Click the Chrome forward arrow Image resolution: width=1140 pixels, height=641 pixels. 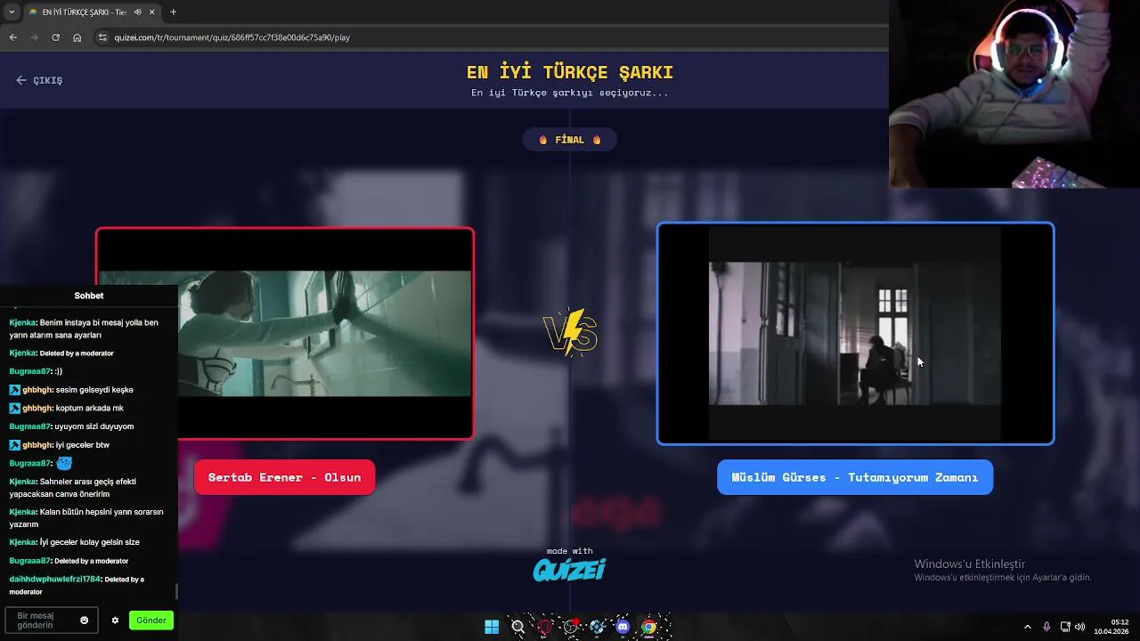34,37
